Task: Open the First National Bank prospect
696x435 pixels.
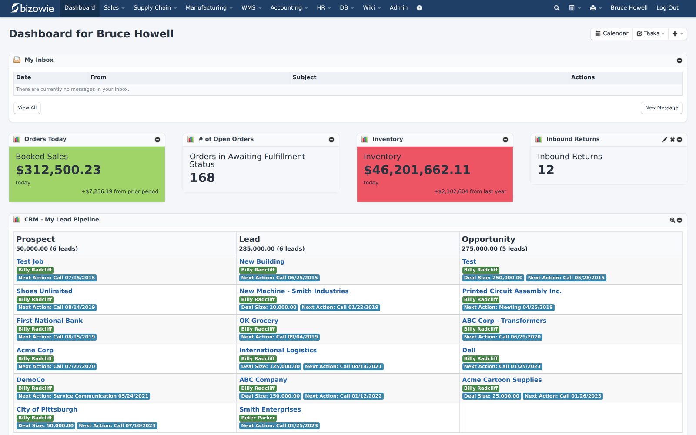Action: tap(50, 321)
